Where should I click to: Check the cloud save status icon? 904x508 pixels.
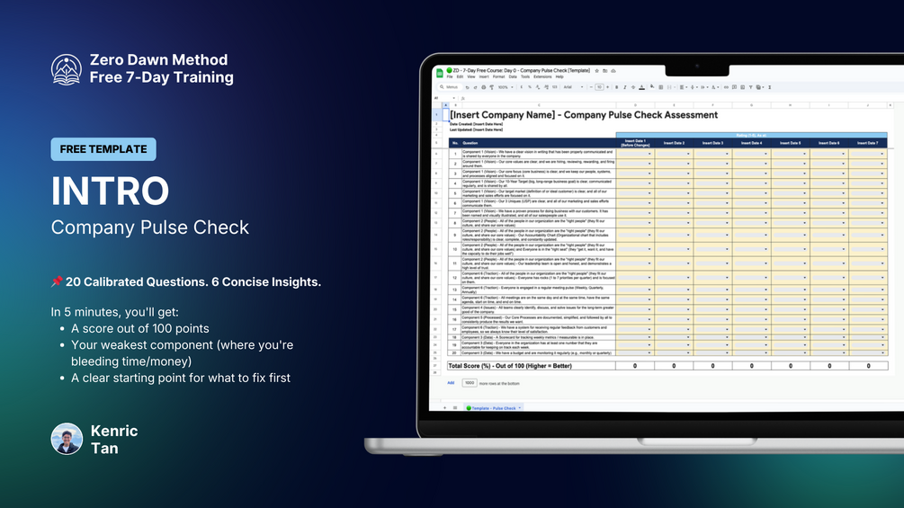pyautogui.click(x=613, y=71)
